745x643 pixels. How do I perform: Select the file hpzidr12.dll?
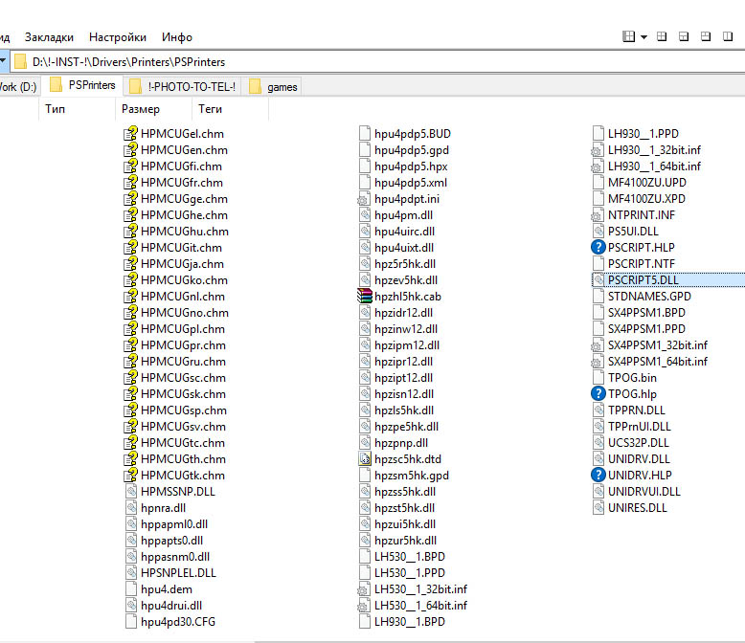[x=403, y=313]
